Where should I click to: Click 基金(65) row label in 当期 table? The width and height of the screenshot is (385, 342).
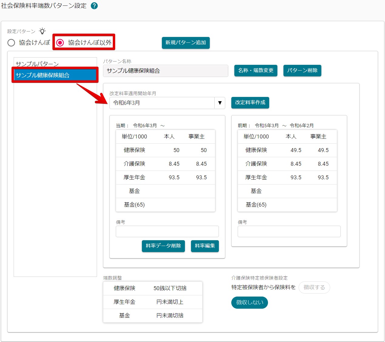pos(134,205)
